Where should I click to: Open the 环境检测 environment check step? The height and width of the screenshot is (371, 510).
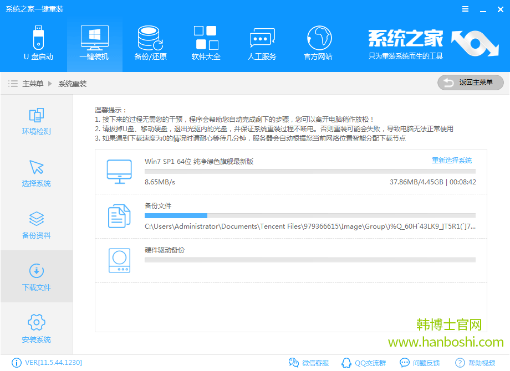35,122
